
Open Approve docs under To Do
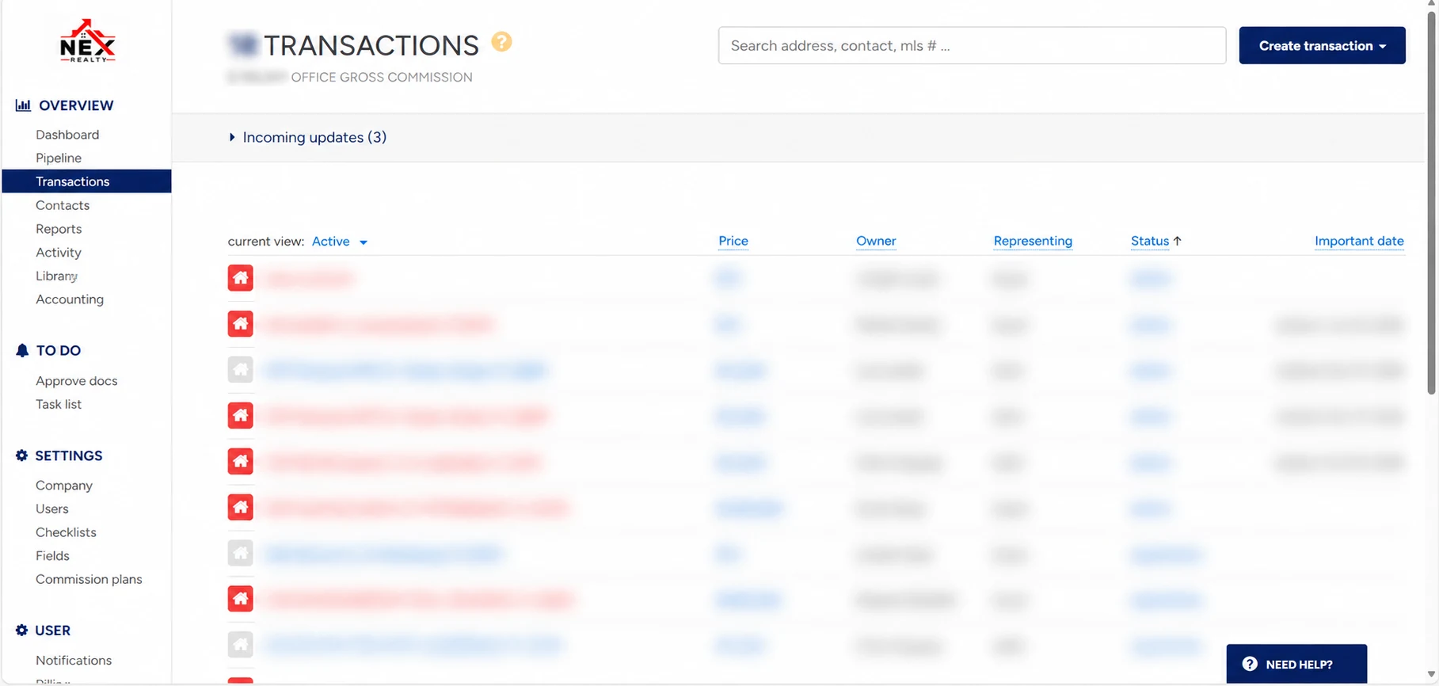point(77,381)
